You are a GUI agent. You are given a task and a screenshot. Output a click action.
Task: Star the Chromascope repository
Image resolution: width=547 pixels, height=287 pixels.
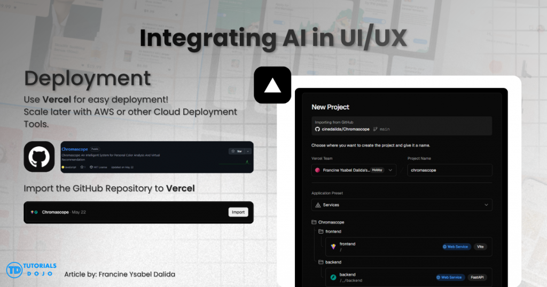pyautogui.click(x=237, y=151)
